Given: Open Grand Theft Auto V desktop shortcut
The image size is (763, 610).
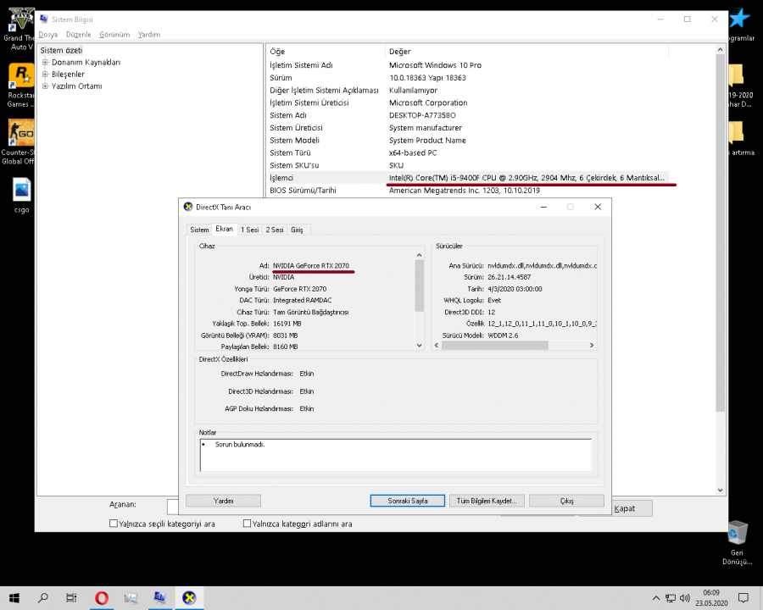Looking at the screenshot, I should [x=20, y=28].
